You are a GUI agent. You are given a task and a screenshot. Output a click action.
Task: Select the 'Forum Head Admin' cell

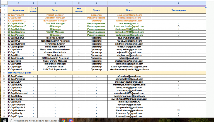tap(55, 44)
